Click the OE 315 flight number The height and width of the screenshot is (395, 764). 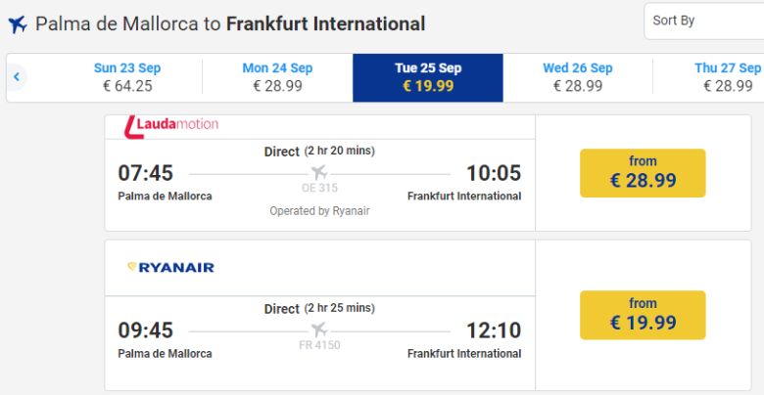click(x=319, y=188)
